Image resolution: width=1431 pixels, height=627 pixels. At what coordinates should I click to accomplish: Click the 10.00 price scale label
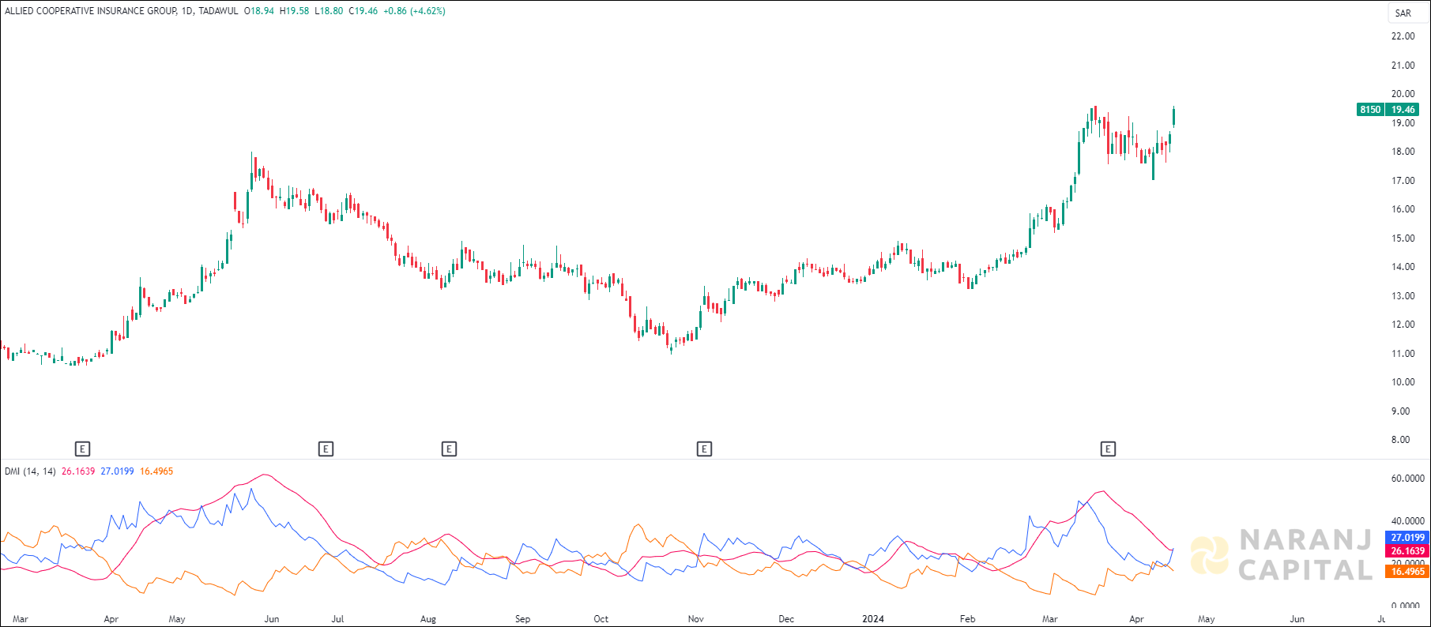click(1403, 382)
